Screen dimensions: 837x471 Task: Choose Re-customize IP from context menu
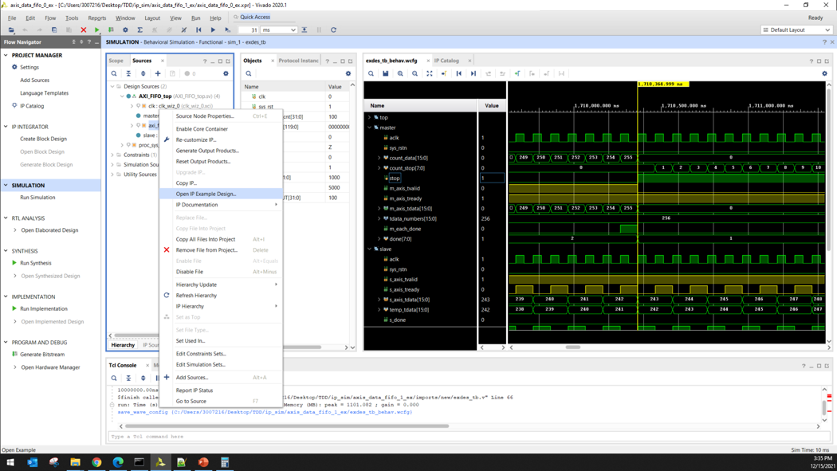[195, 139]
